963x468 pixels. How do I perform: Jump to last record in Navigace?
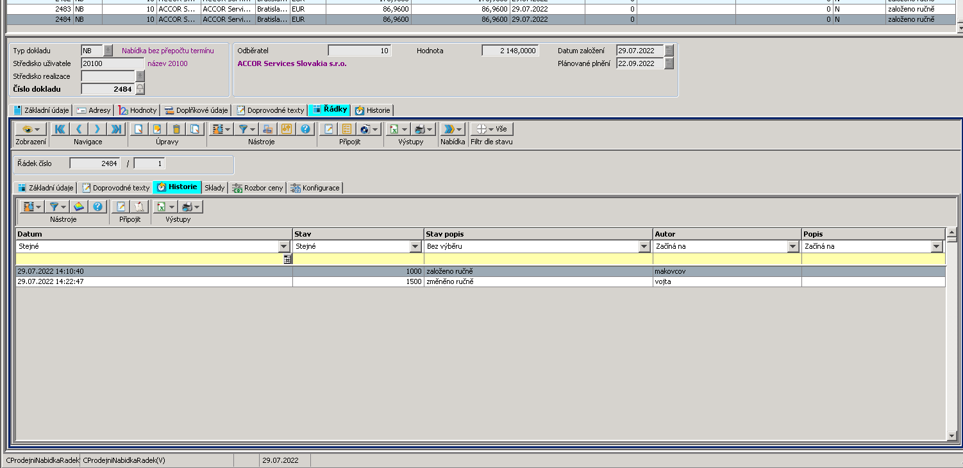(x=116, y=129)
